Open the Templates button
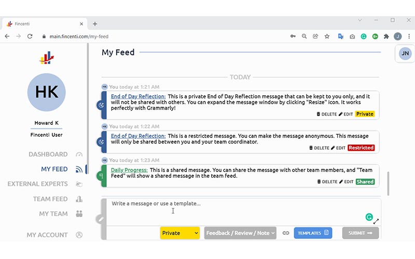Viewport: 415px width, 259px height. (313, 233)
